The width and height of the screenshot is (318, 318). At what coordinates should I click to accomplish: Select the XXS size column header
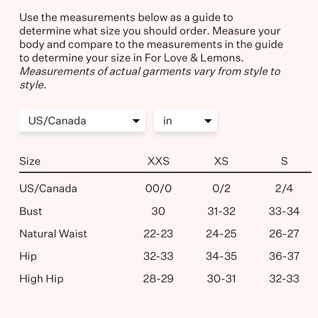pyautogui.click(x=158, y=161)
